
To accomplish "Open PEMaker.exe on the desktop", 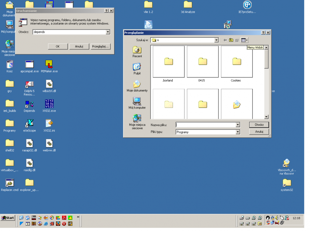I will coord(49,64).
